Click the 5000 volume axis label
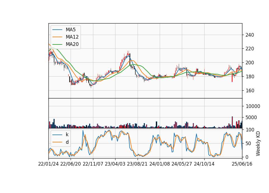The image size is (269, 193). tap(251, 117)
